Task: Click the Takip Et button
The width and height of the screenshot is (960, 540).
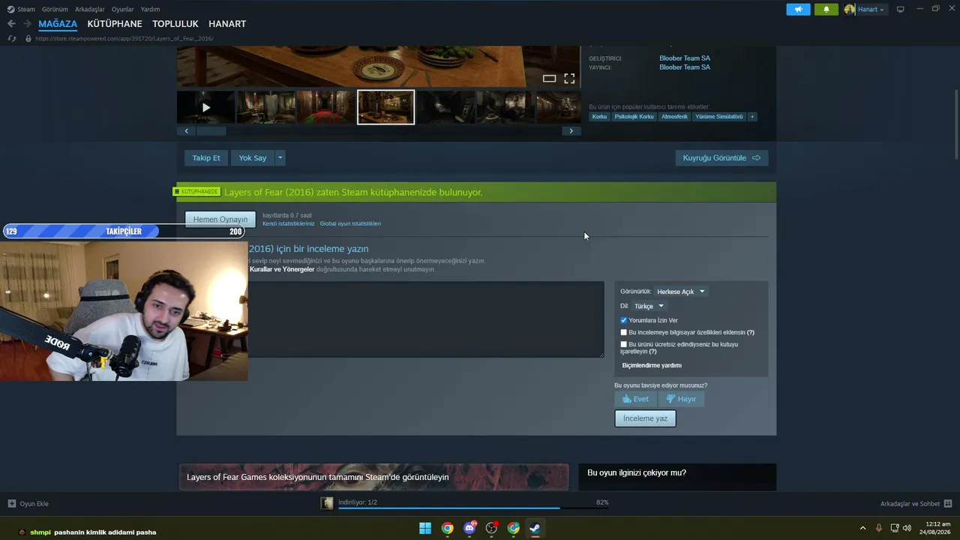Action: coord(206,157)
